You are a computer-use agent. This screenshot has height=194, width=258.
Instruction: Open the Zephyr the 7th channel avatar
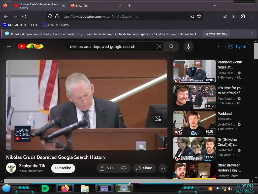coord(11,168)
